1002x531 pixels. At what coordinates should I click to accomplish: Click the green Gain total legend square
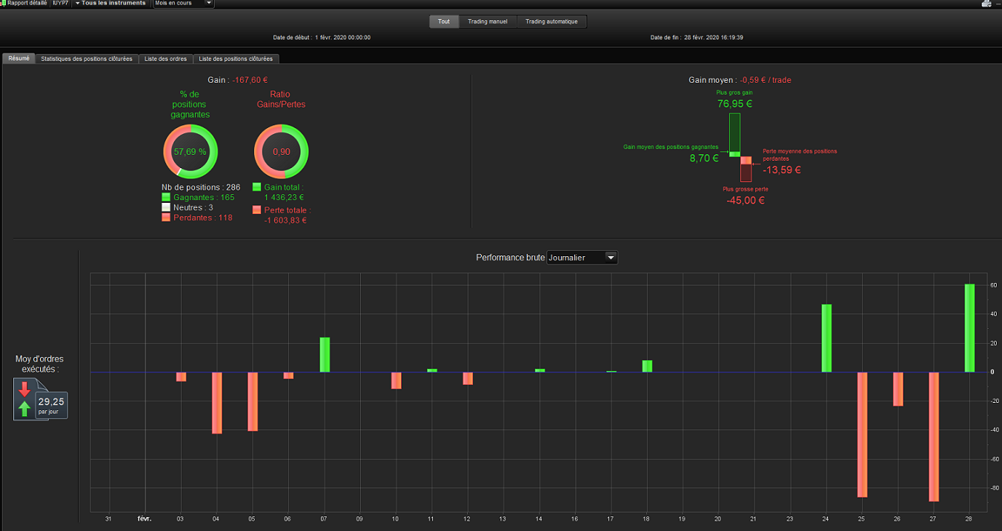[x=257, y=187]
